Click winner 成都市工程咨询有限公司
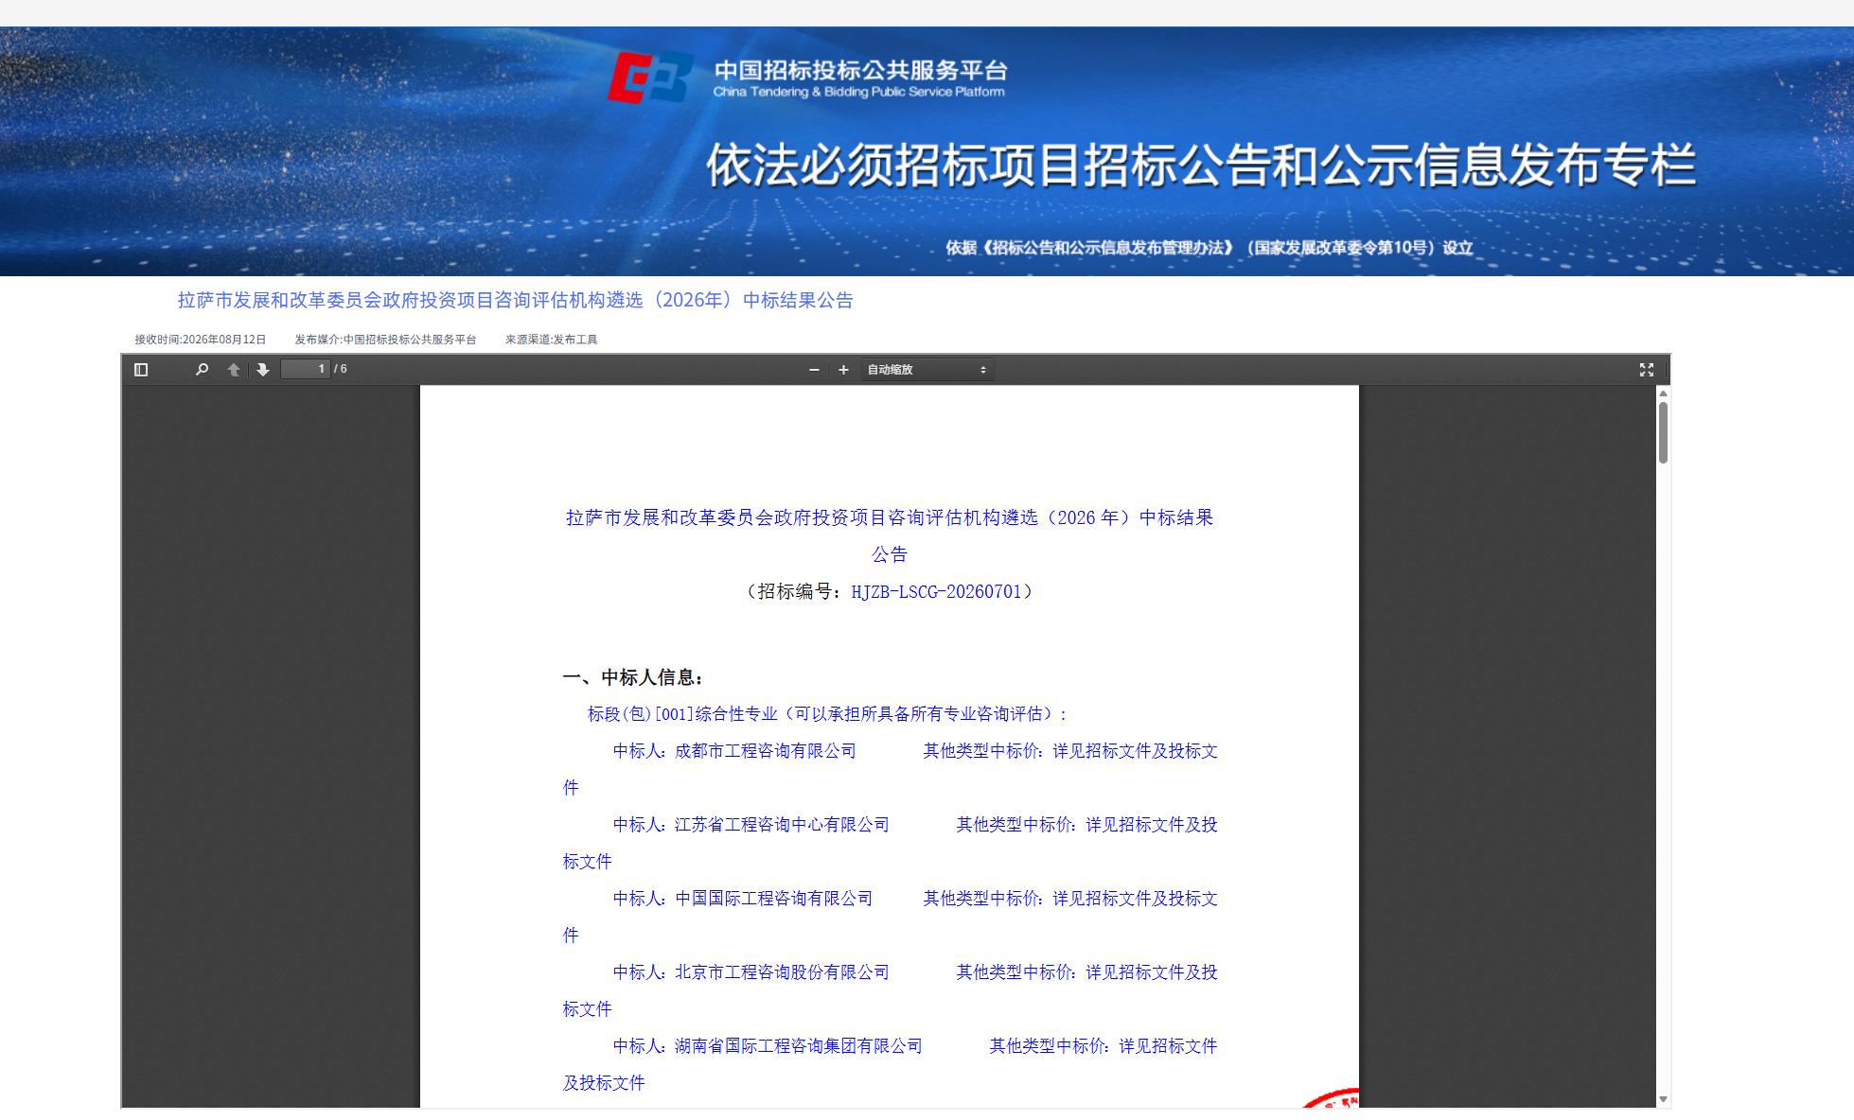 pos(765,751)
